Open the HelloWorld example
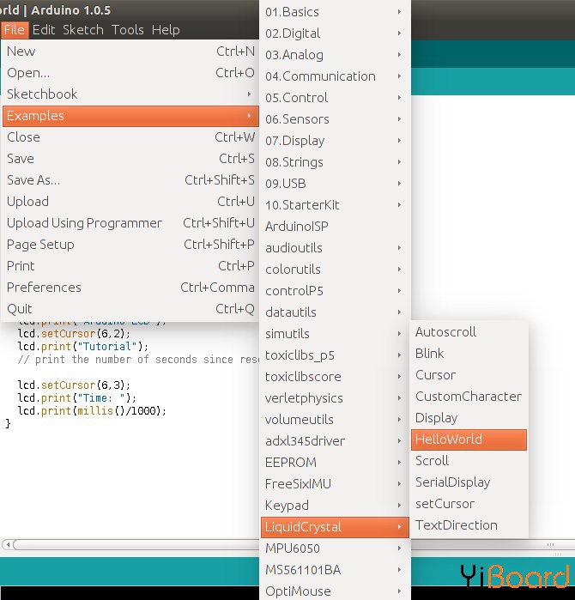The width and height of the screenshot is (575, 600). point(469,439)
